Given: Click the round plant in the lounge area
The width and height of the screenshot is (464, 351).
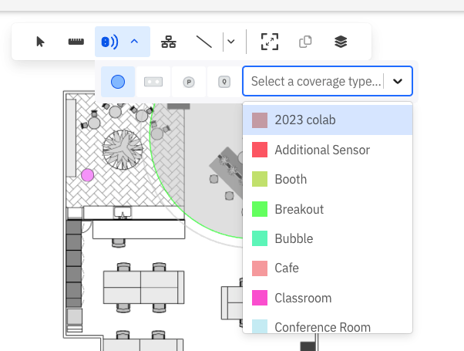Looking at the screenshot, I should pyautogui.click(x=123, y=150).
